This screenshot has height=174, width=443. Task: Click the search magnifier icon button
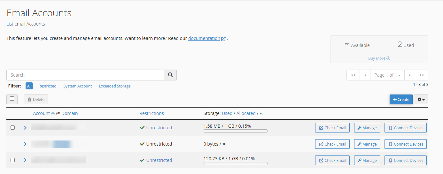[170, 75]
